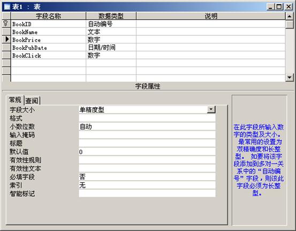Image resolution: width=296 pixels, height=231 pixels.
Task: Select the BookName row selector
Action: click(x=6, y=32)
